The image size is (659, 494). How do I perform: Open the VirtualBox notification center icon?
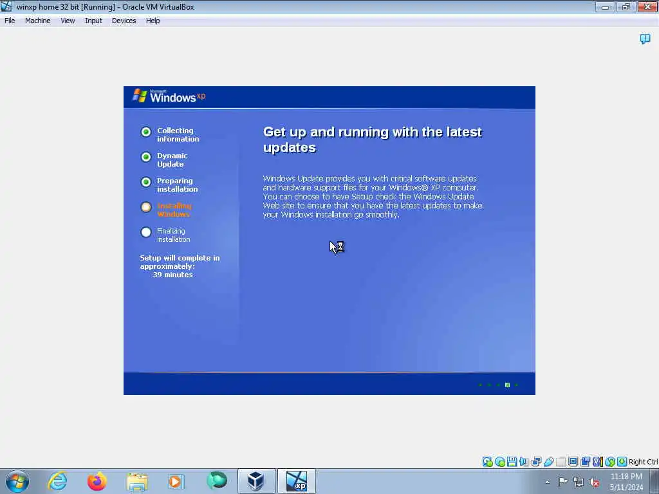coord(645,39)
